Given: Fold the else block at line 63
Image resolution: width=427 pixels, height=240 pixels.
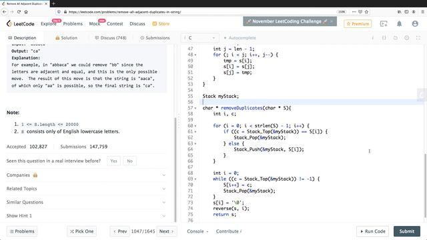Looking at the screenshot, I should 195,143.
